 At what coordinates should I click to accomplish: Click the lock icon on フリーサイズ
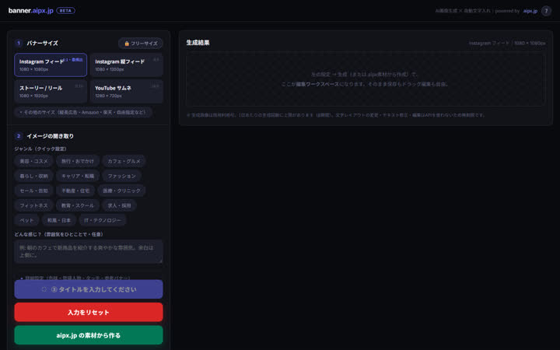click(127, 44)
